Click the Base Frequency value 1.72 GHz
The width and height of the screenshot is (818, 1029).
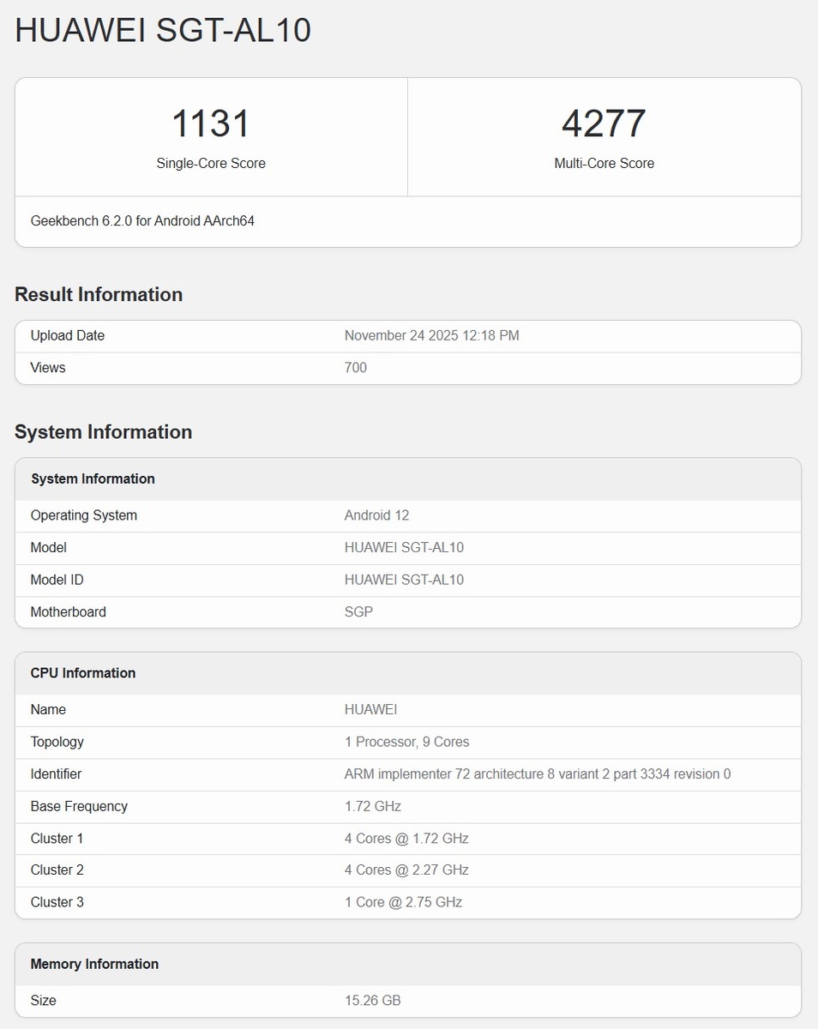371,806
